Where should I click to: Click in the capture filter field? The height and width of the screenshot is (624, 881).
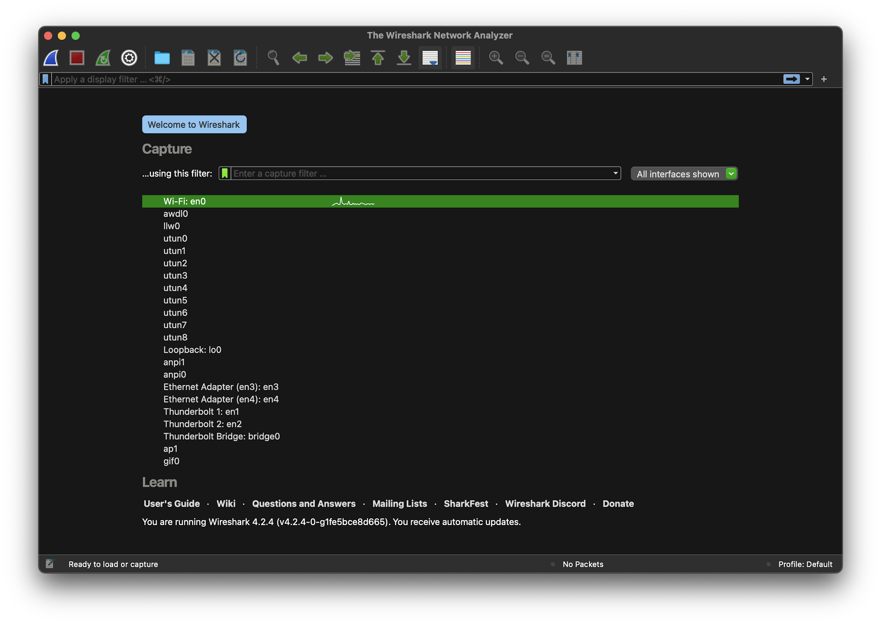[x=421, y=173]
